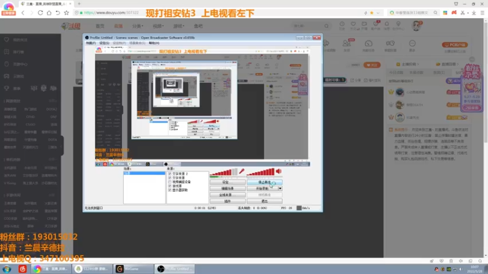The height and width of the screenshot is (274, 488).
Task: Click OBS 设定 settings button
Action: [228, 182]
